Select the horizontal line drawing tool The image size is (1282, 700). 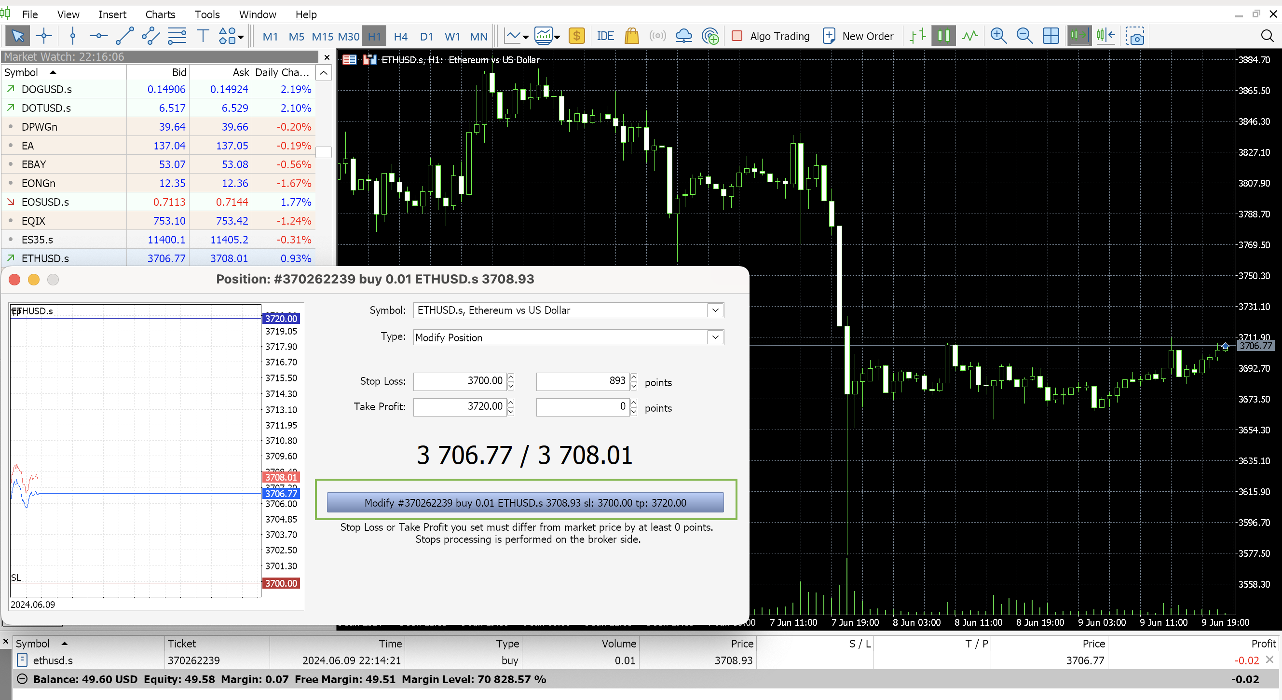coord(98,36)
